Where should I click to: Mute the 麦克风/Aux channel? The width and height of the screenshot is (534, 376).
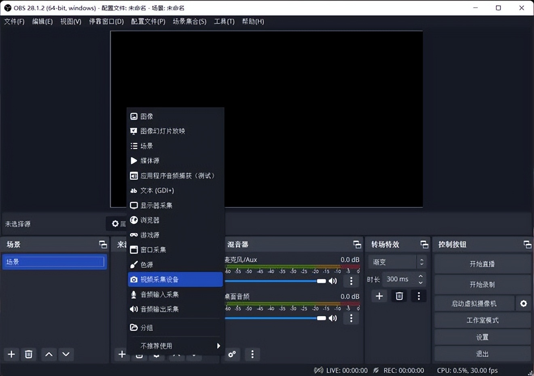333,281
